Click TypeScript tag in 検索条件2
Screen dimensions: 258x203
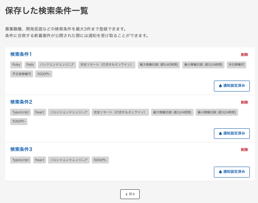20,112
